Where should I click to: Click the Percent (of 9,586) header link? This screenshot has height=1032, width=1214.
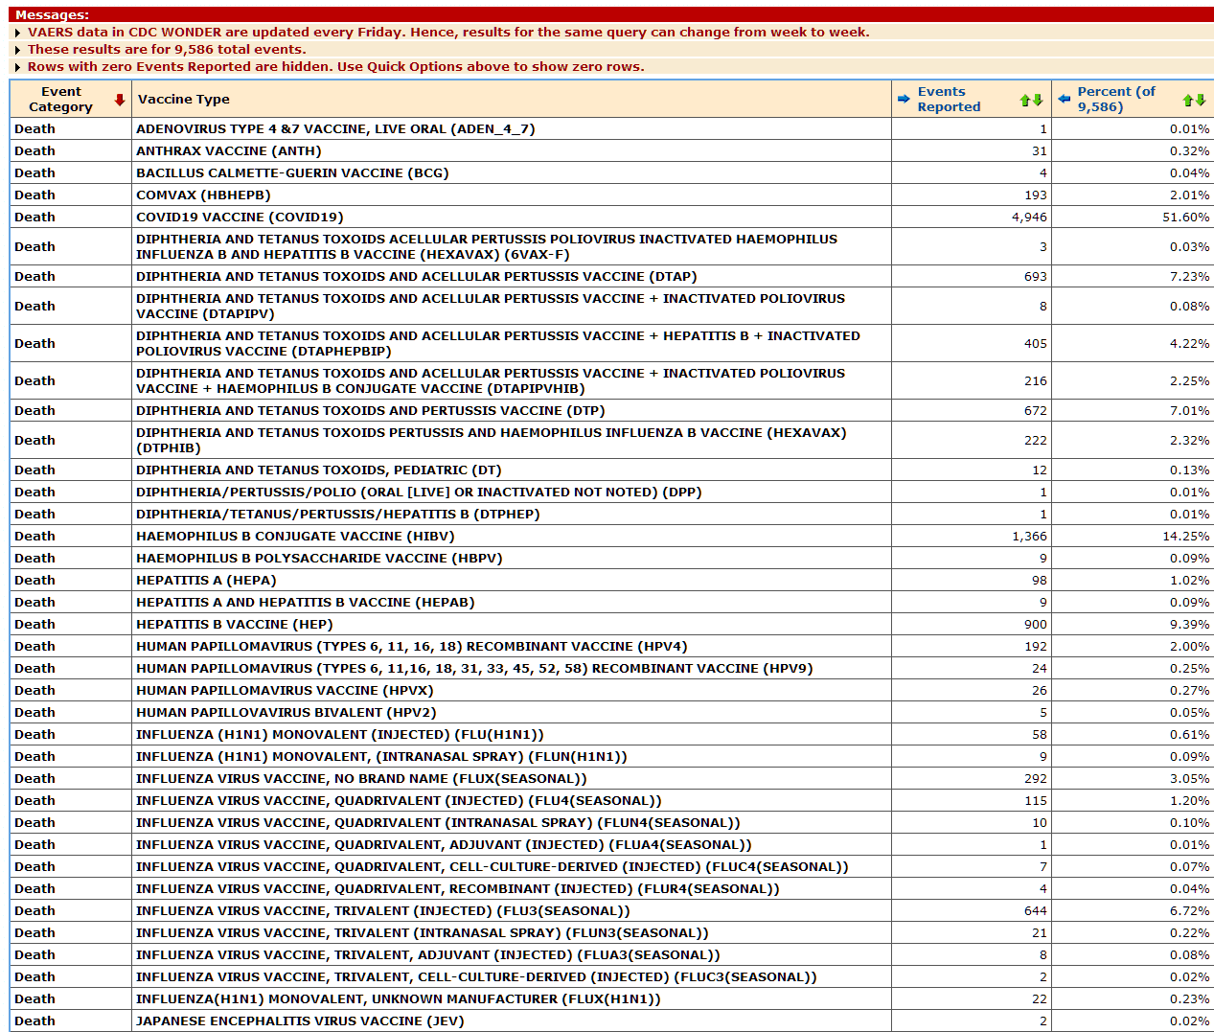pos(1116,100)
